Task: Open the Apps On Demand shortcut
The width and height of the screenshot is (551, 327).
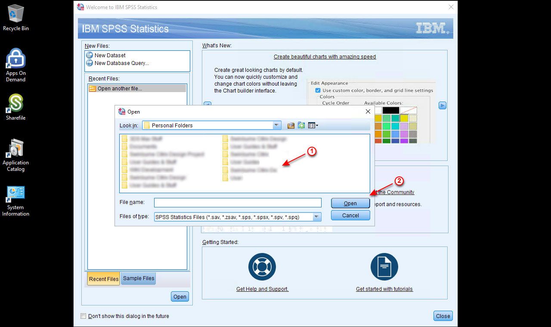Action: (16, 59)
